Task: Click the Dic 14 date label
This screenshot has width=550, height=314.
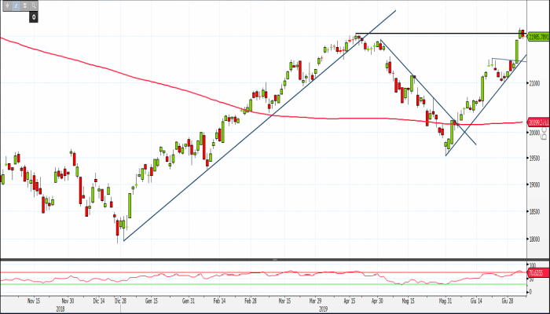Action: click(x=99, y=301)
